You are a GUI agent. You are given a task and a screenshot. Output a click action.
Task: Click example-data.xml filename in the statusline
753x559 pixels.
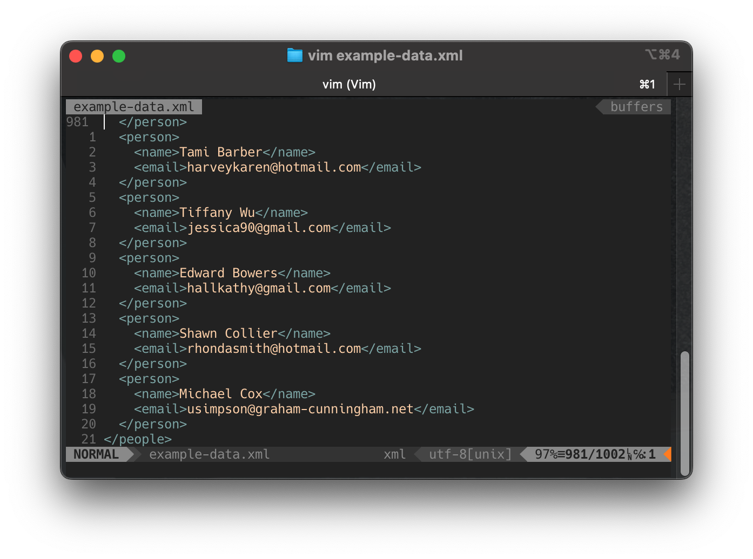(x=209, y=454)
